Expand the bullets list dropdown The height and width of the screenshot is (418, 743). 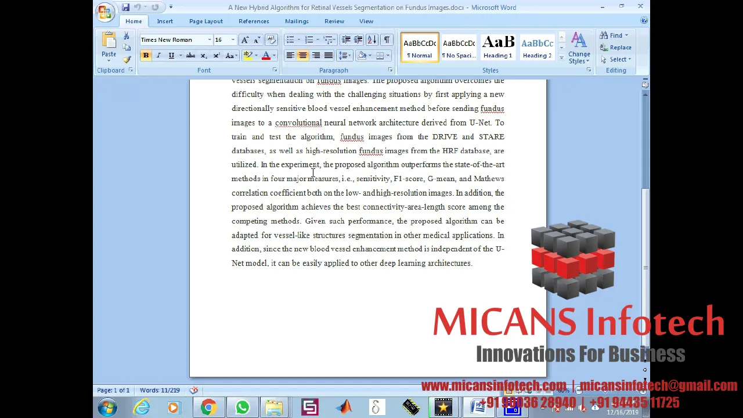point(300,40)
